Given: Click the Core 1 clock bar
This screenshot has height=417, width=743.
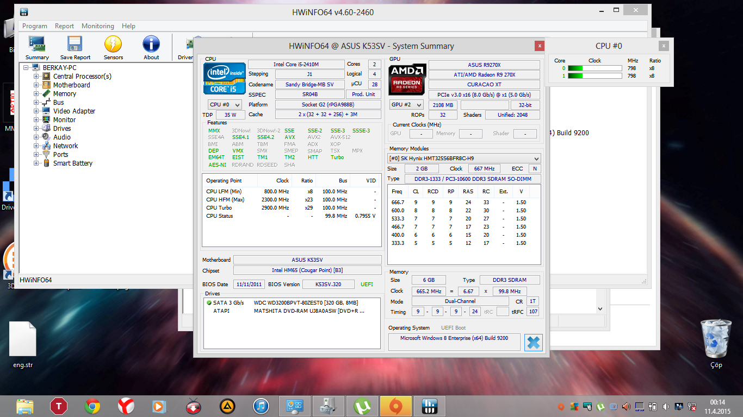Looking at the screenshot, I should click(x=595, y=76).
